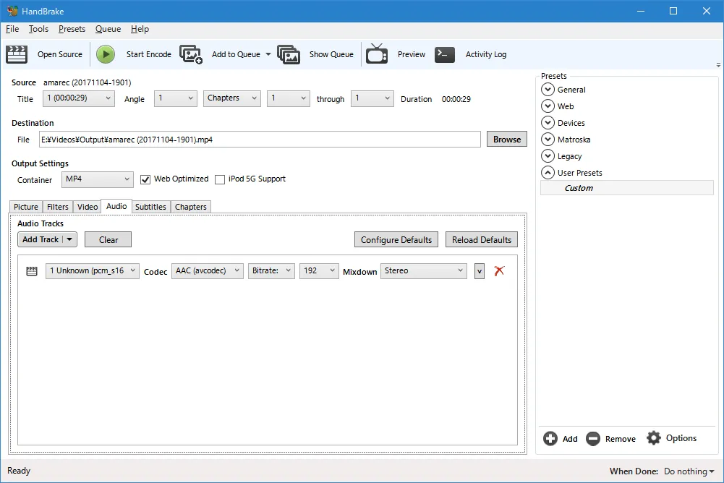Open the Show Queue icon
Viewport: 724px width, 483px height.
(289, 54)
